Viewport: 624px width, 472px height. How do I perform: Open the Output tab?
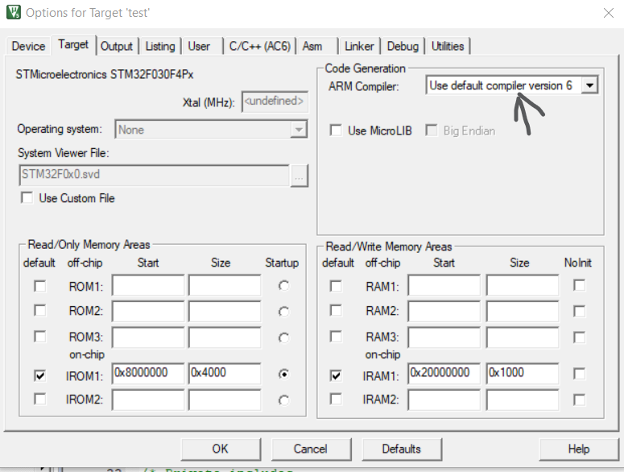(116, 46)
